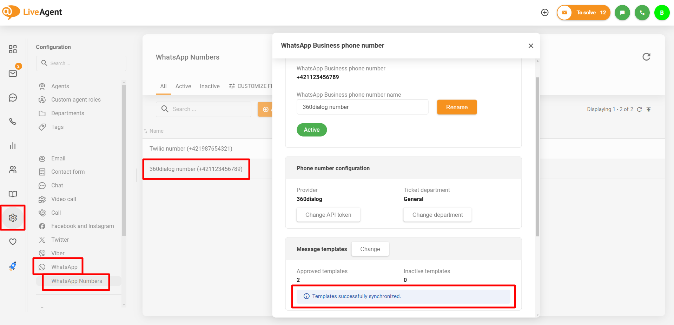Click the Rename button
Viewport: 674px width, 325px height.
pyautogui.click(x=456, y=107)
